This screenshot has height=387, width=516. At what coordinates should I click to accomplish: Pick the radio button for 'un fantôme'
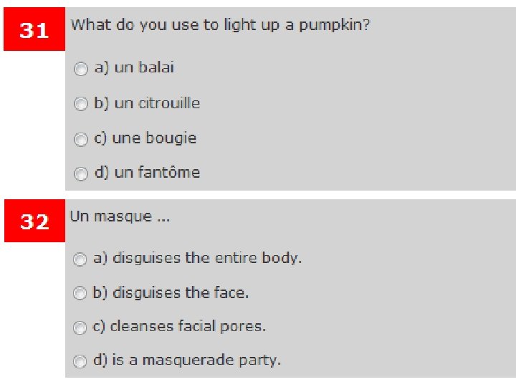pyautogui.click(x=80, y=173)
